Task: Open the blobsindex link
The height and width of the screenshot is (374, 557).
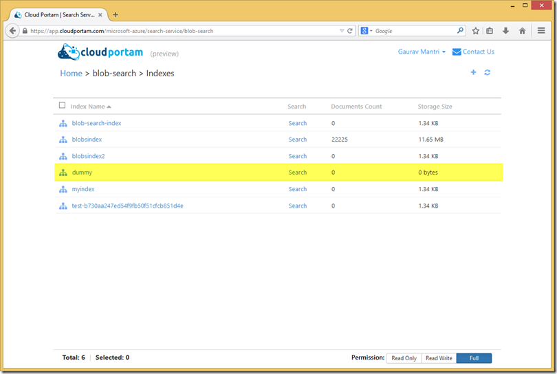Action: [x=87, y=140]
